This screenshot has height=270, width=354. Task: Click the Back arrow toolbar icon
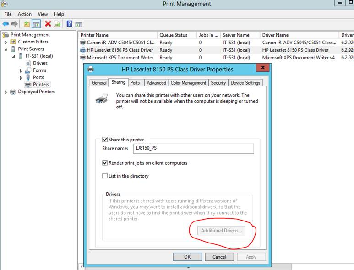[x=5, y=24]
